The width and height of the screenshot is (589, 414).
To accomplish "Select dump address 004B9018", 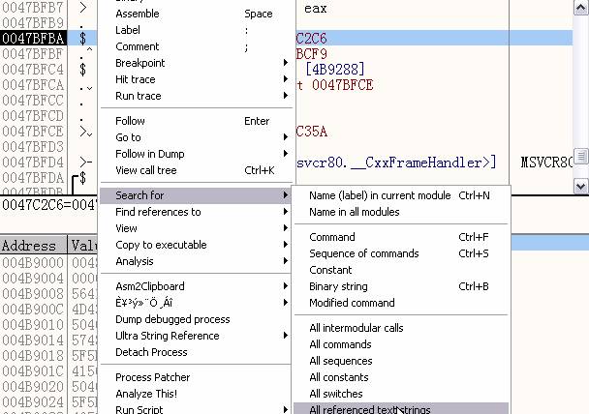I will tap(33, 356).
